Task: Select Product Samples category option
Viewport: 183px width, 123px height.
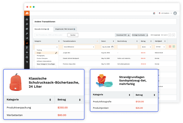Action: (47, 58)
